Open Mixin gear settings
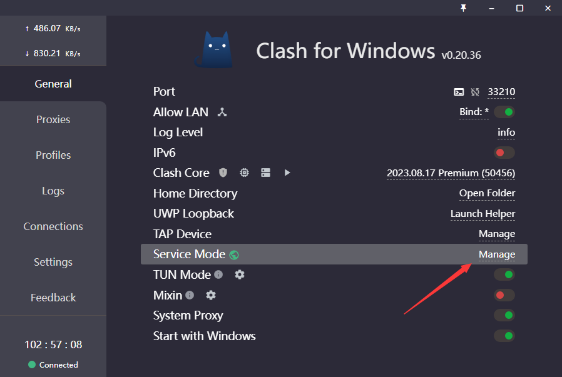This screenshot has height=377, width=562. (211, 295)
